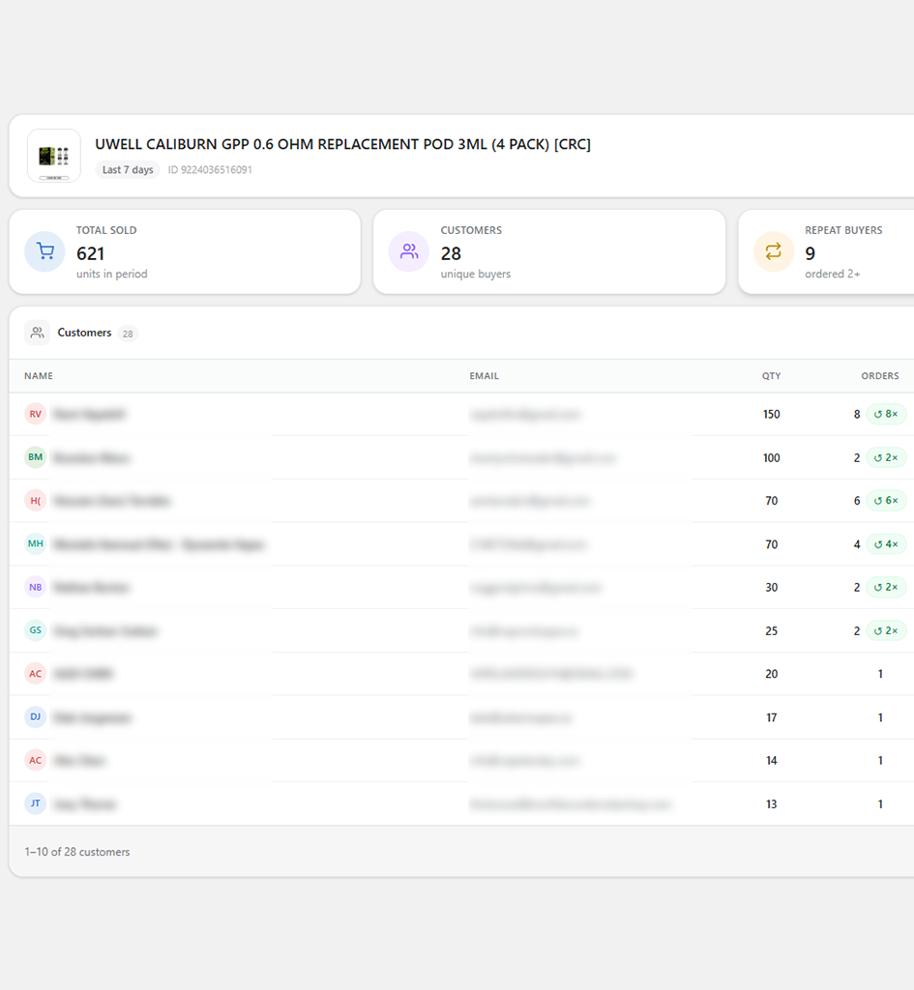Click the quantity 25 cell
914x990 pixels.
coord(771,630)
